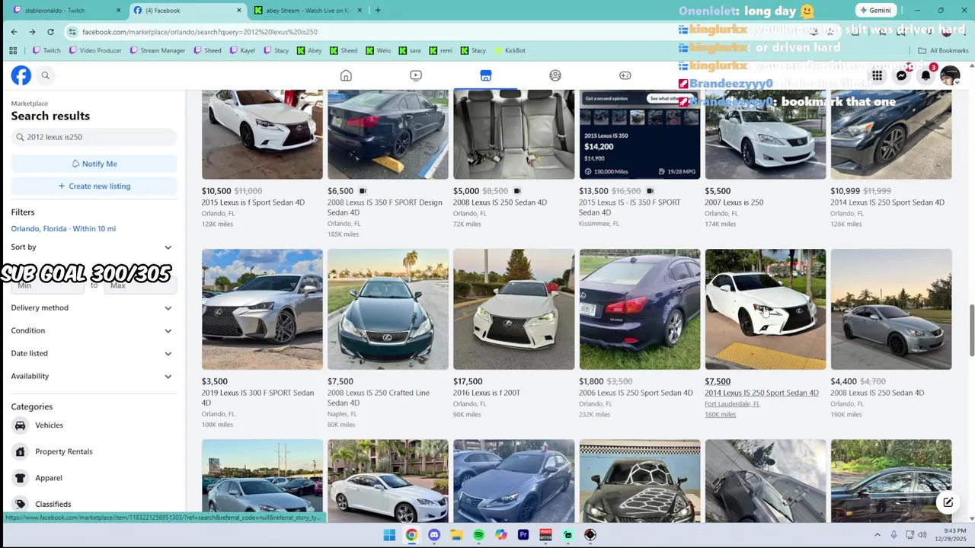Click the Classifieds tag icon
975x548 pixels.
pyautogui.click(x=21, y=504)
